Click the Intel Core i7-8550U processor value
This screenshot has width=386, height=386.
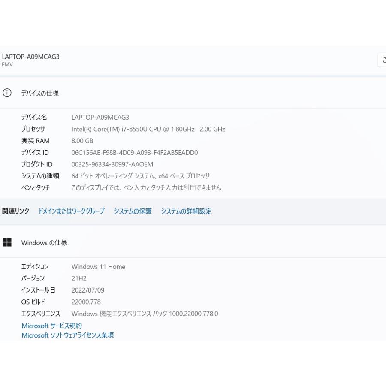tap(148, 129)
